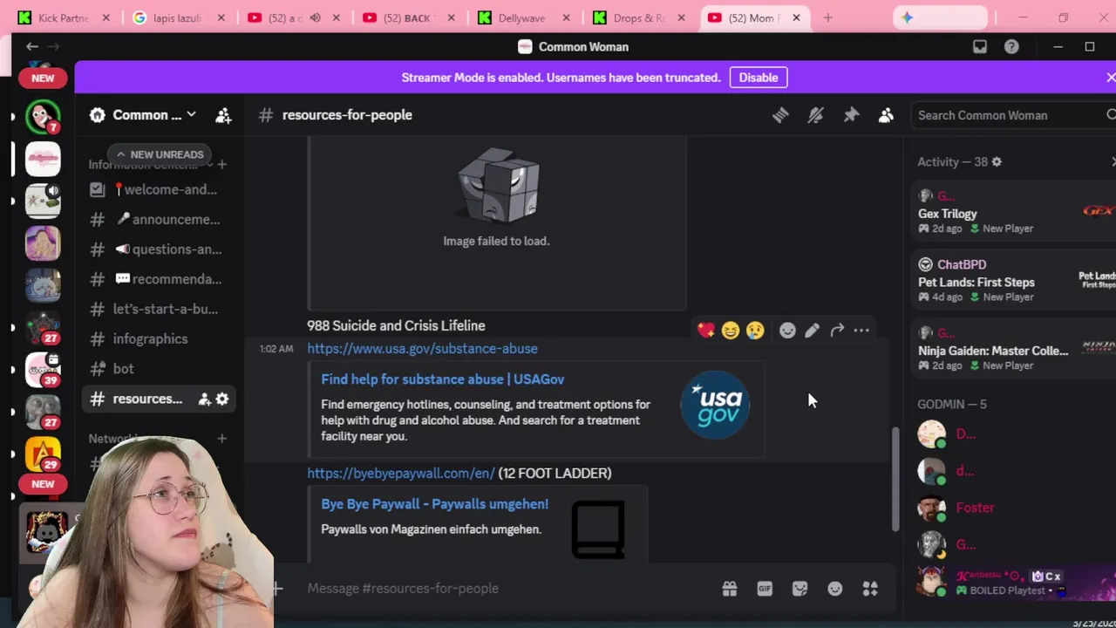Screen dimensions: 1116x628
Task: Open 'Find help for substance abuse' embed title
Action: pyautogui.click(x=442, y=379)
